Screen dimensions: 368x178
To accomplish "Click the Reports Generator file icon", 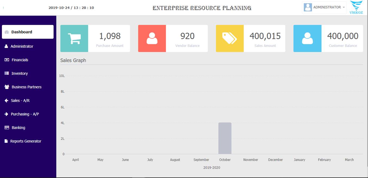I will click(x=6, y=141).
